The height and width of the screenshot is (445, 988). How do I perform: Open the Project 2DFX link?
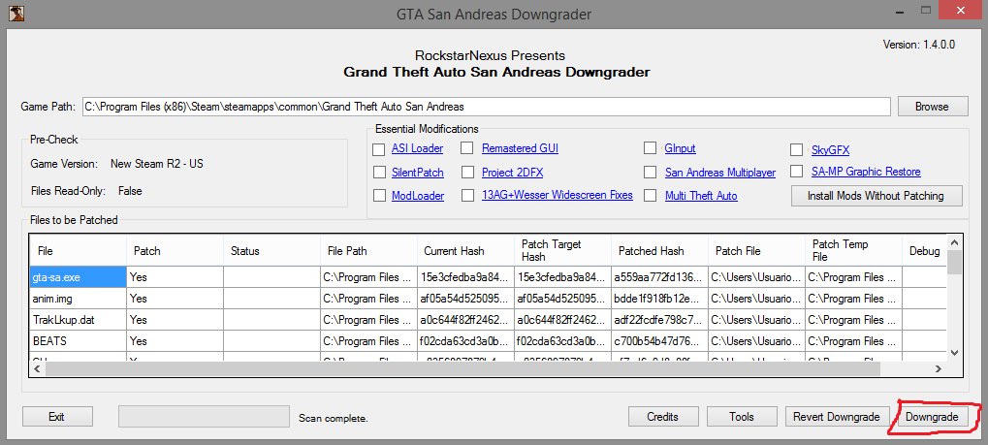tap(514, 173)
